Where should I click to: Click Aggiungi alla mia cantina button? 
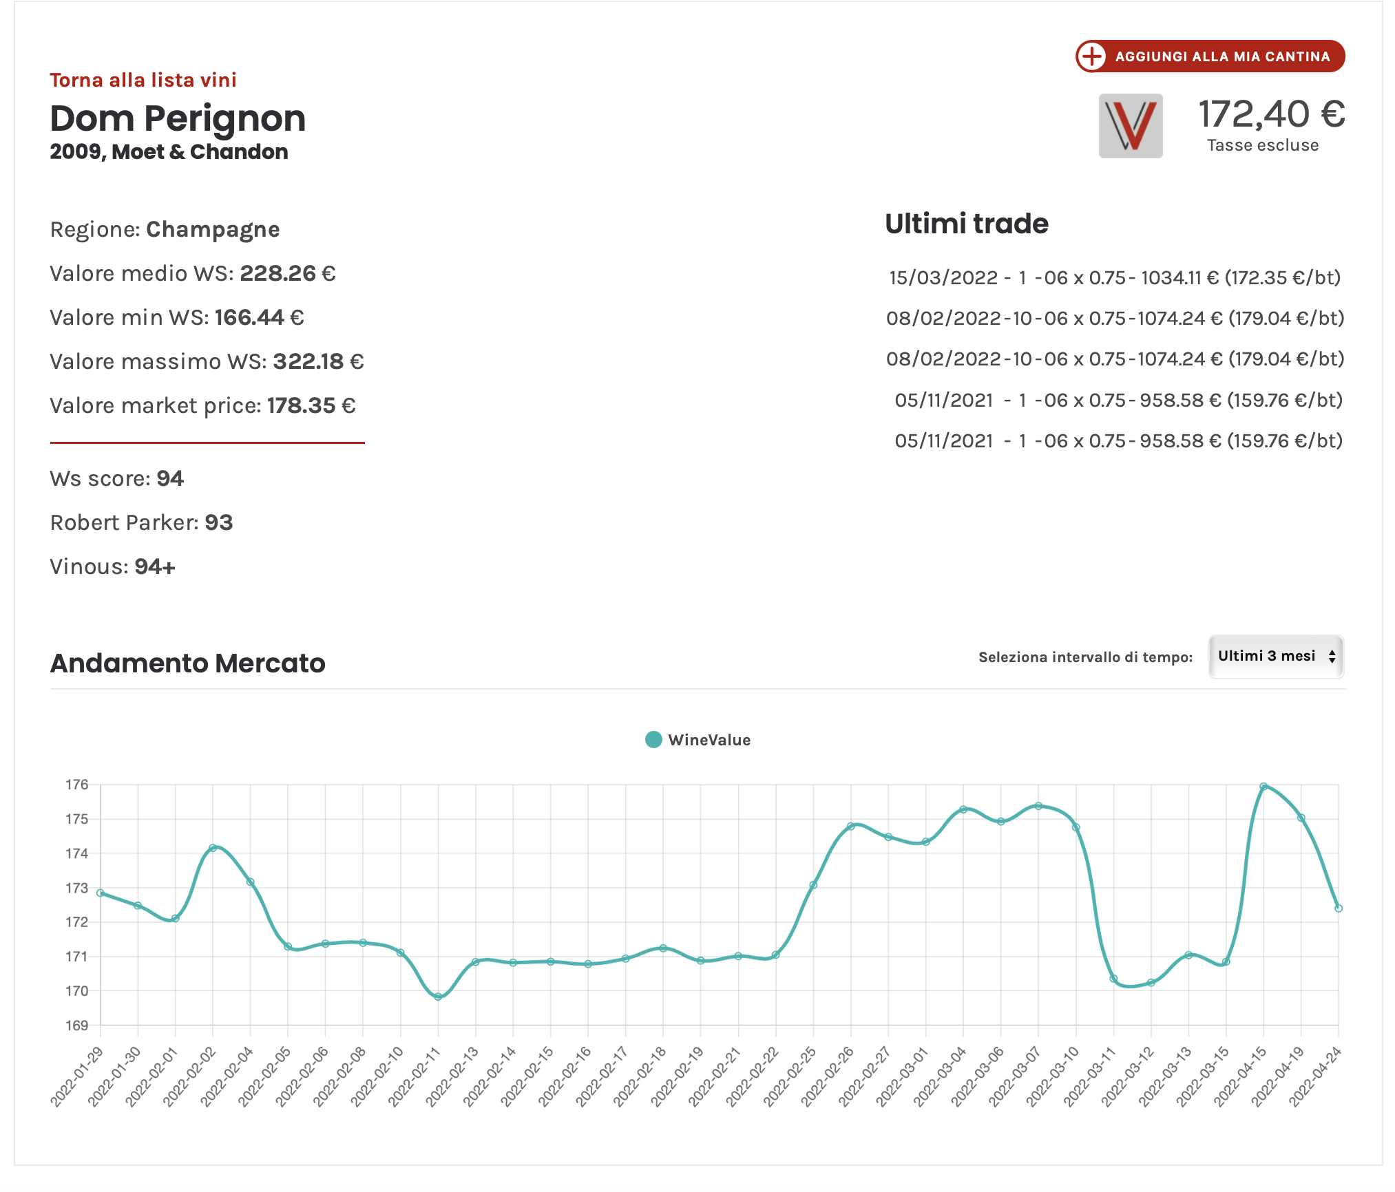pyautogui.click(x=1210, y=56)
